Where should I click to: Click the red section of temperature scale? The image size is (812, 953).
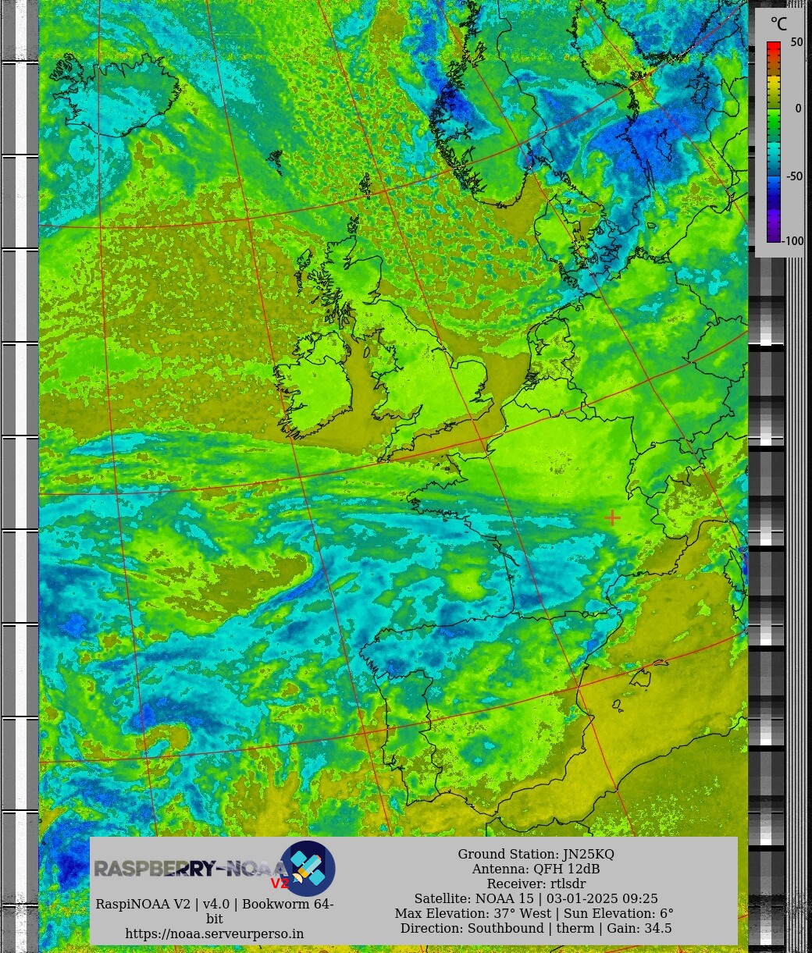click(x=773, y=53)
